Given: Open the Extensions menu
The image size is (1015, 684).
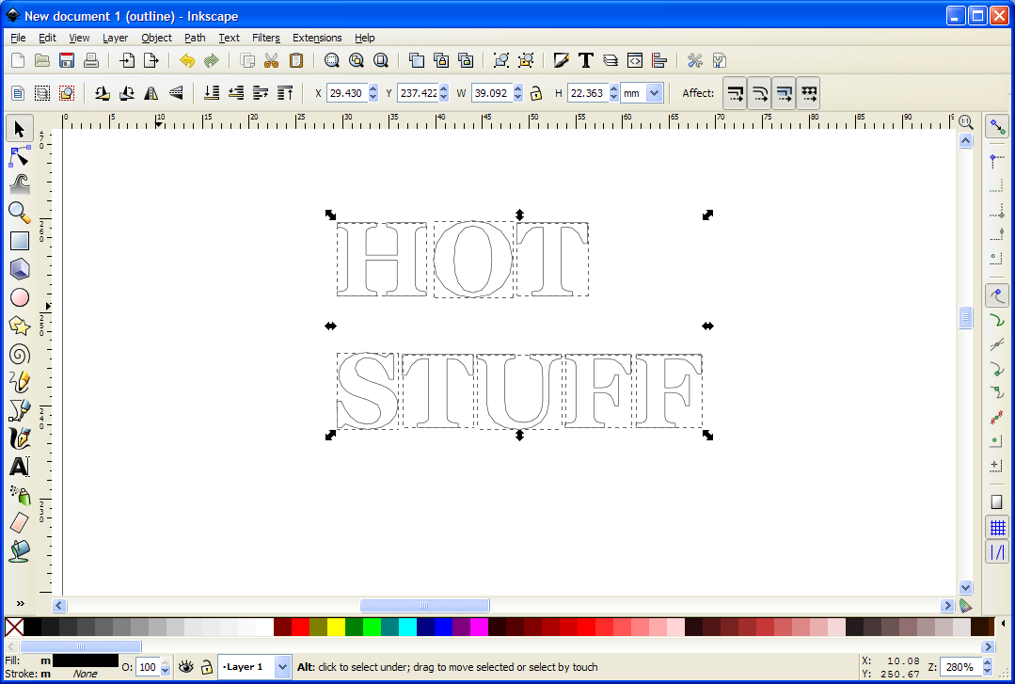Looking at the screenshot, I should point(317,38).
